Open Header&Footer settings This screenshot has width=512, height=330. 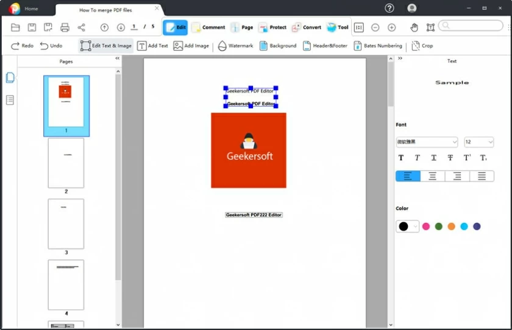coord(325,46)
